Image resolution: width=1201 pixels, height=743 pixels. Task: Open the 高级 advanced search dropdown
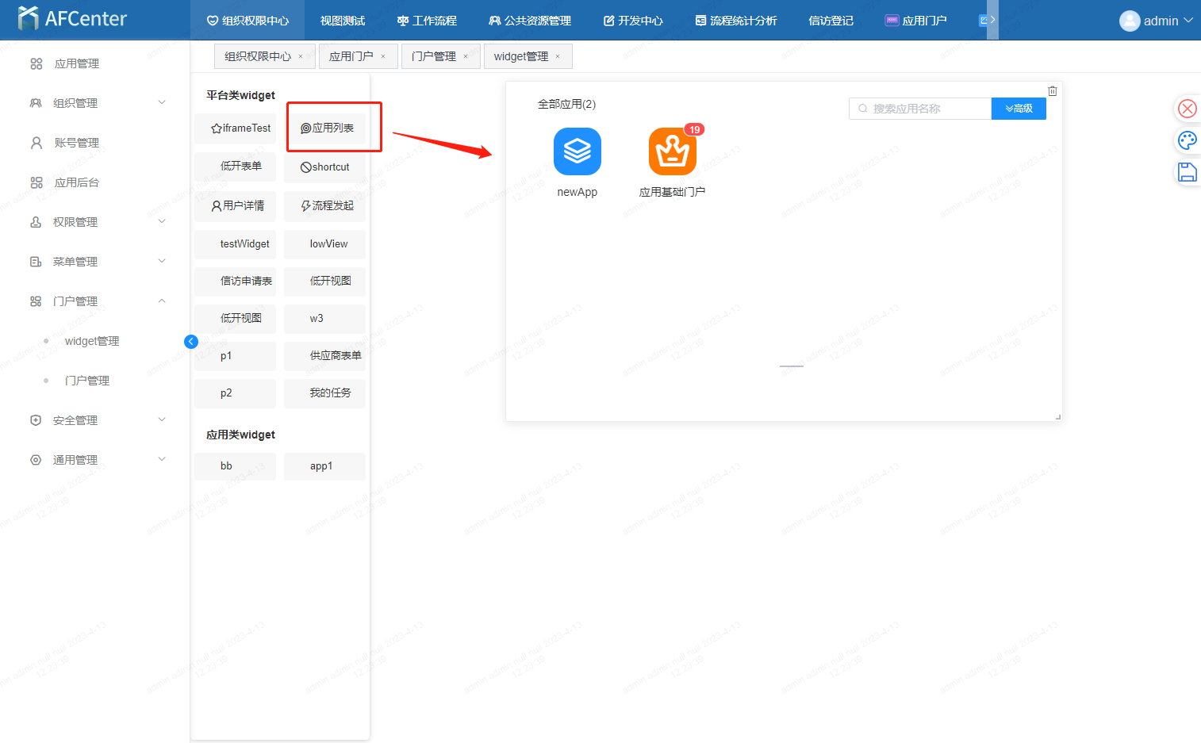[x=1019, y=109]
